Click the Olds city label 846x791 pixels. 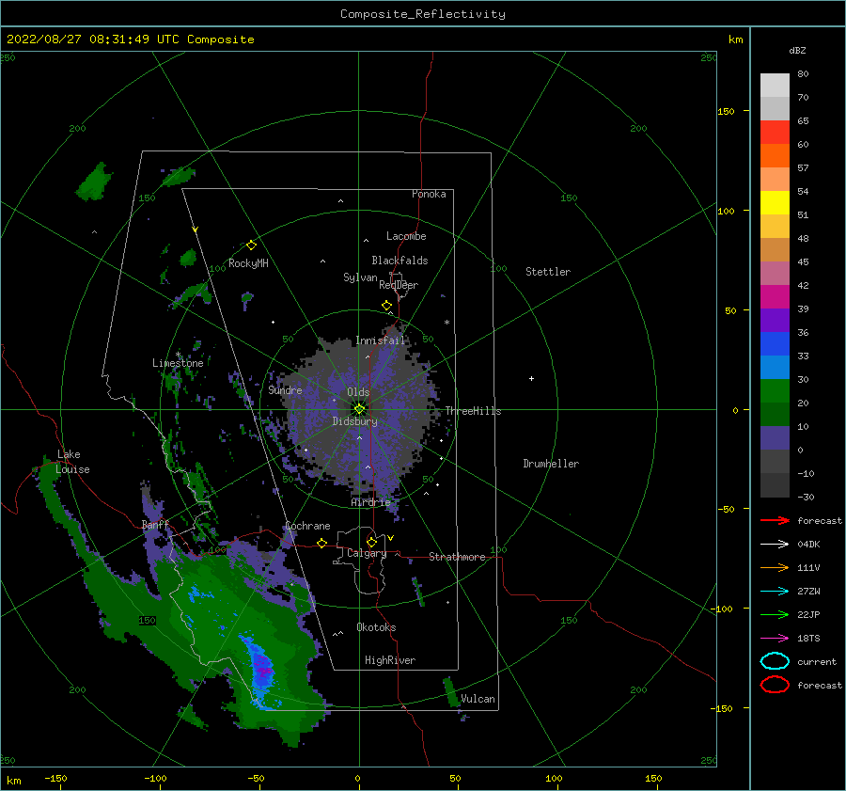pyautogui.click(x=358, y=392)
